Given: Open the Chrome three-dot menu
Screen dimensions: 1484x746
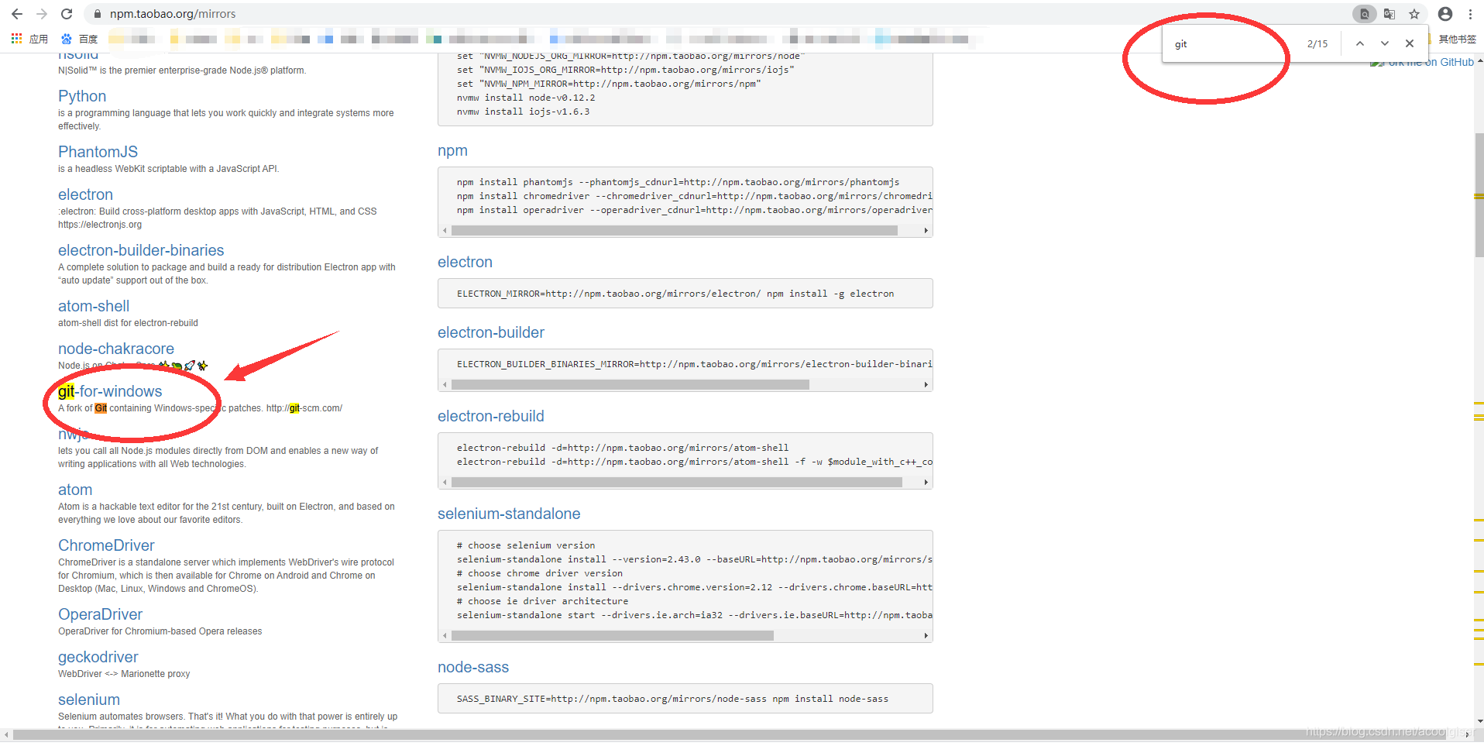Looking at the screenshot, I should click(x=1470, y=14).
